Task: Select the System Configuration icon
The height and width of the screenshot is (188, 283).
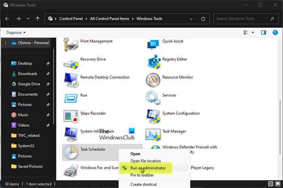Action: pyautogui.click(x=153, y=116)
